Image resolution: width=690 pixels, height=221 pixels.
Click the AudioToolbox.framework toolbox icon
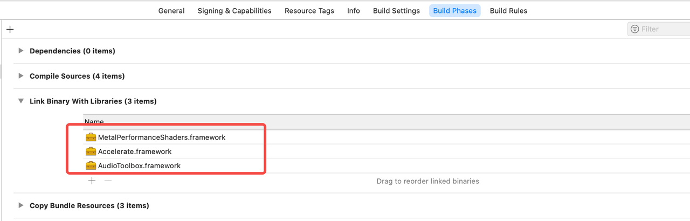(x=91, y=165)
